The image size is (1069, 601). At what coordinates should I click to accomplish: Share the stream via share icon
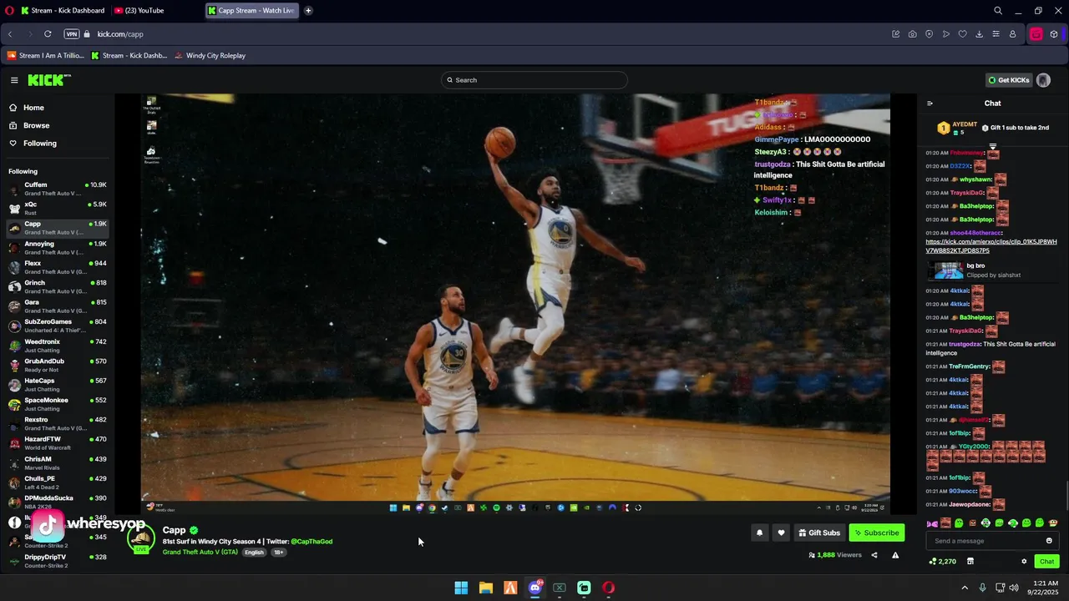(874, 555)
